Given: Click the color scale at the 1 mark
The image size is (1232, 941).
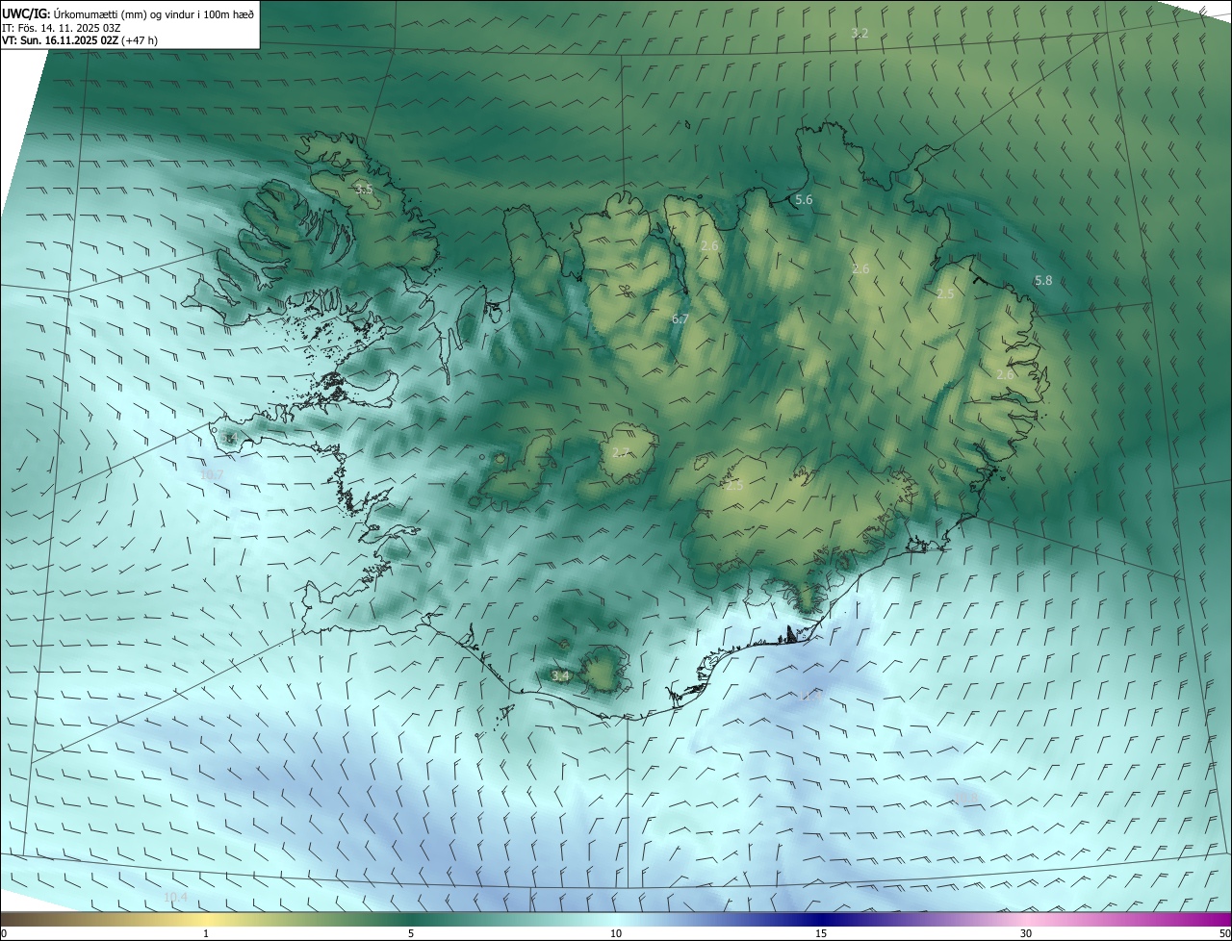Looking at the screenshot, I should click(206, 933).
